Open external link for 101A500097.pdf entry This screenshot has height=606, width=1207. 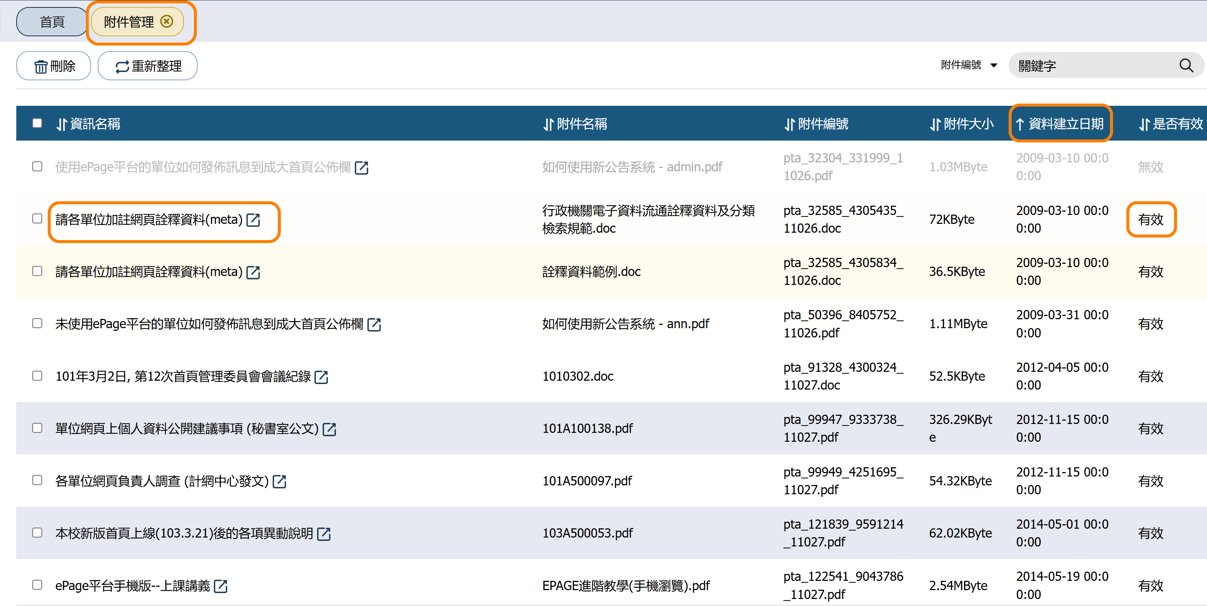pos(279,481)
